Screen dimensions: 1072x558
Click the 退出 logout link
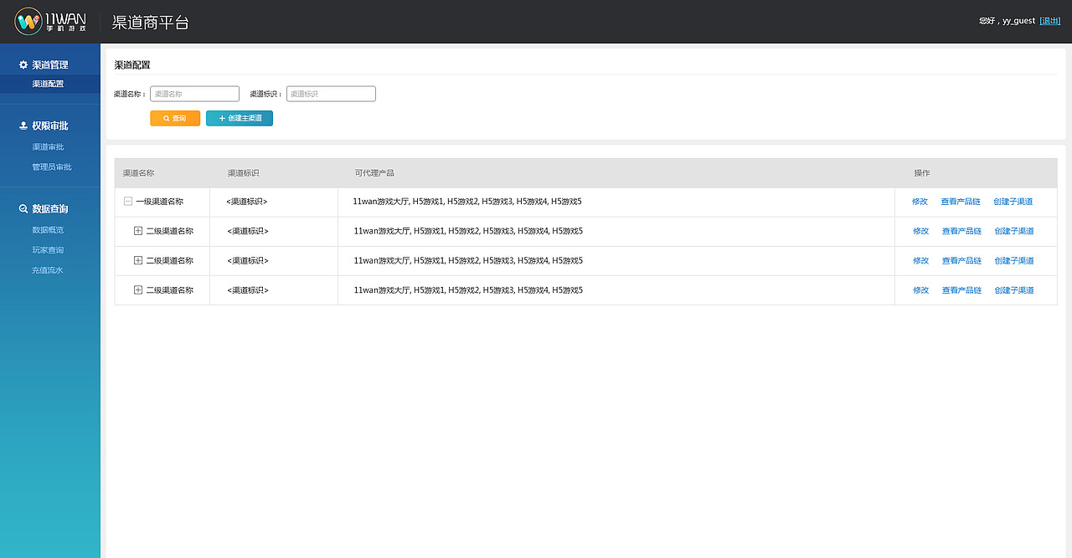1050,20
